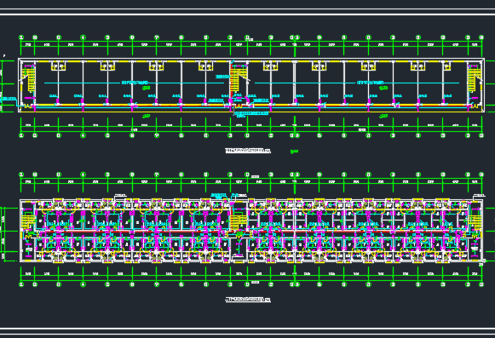The height and width of the screenshot is (338, 495).
Task: Select the cyan room label in upper plan's right wing
Action: pyautogui.click(x=371, y=83)
